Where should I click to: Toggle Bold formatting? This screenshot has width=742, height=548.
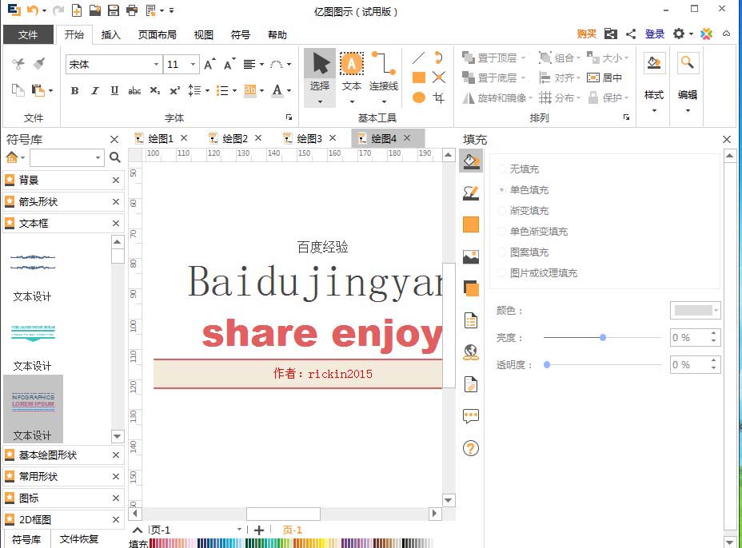pos(75,90)
